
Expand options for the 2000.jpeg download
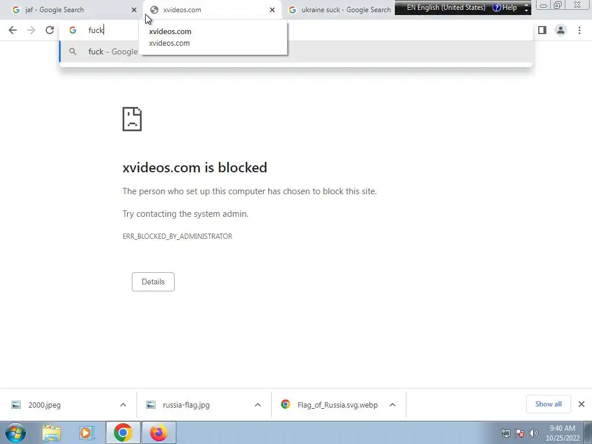tap(123, 405)
